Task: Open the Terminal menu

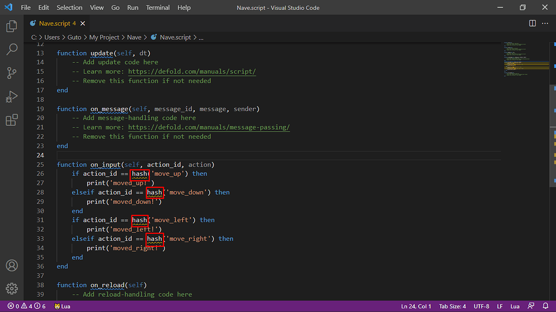Action: [x=157, y=8]
